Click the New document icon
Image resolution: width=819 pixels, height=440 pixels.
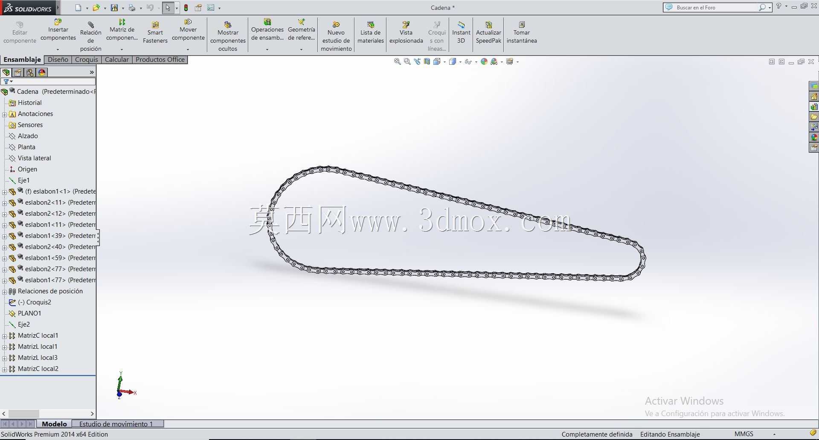pos(78,8)
